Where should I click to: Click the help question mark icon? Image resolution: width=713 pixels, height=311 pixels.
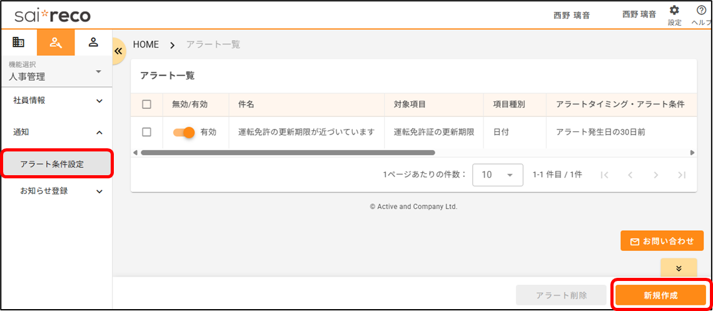(x=701, y=11)
